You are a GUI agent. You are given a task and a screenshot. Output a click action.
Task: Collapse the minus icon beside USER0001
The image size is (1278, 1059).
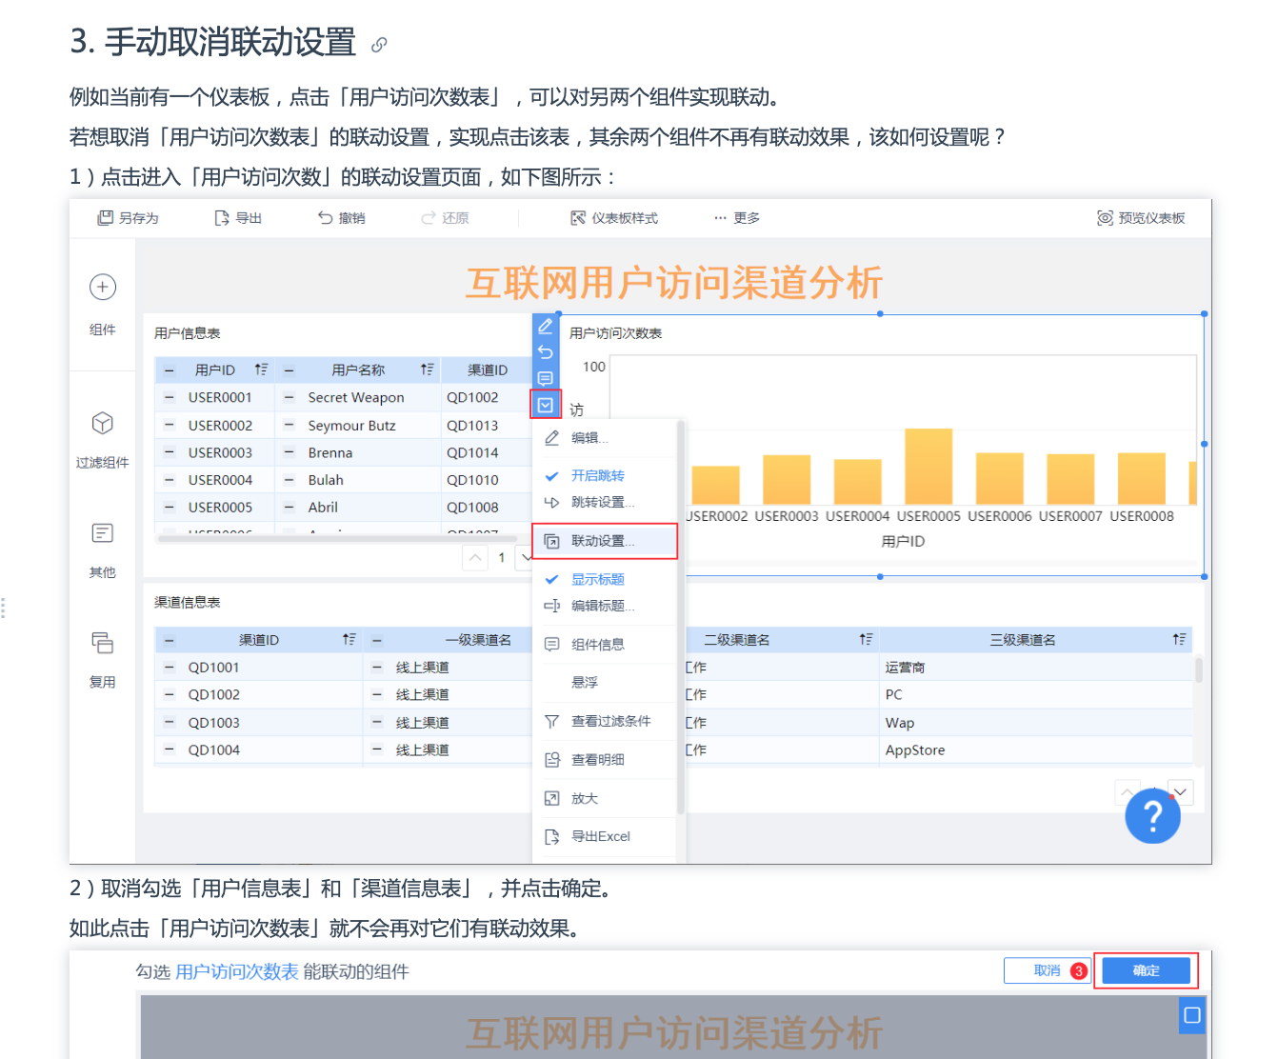[170, 397]
